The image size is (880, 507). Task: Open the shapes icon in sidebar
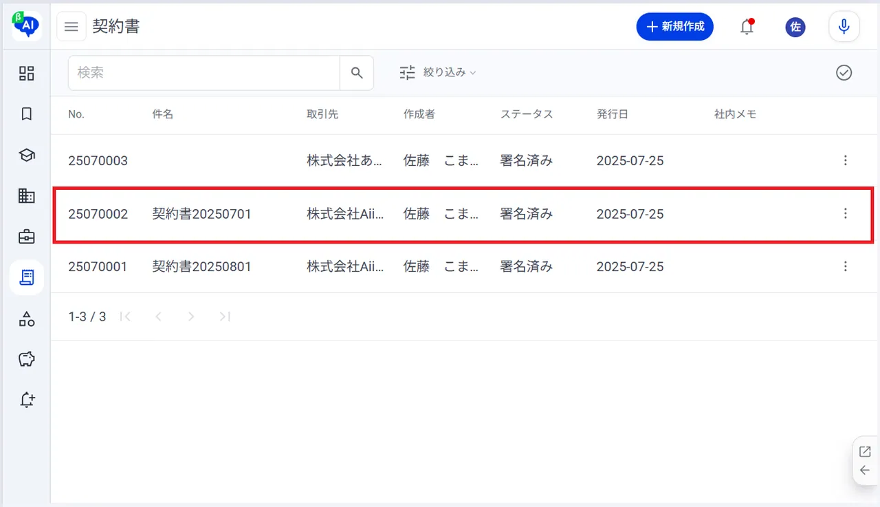point(26,319)
